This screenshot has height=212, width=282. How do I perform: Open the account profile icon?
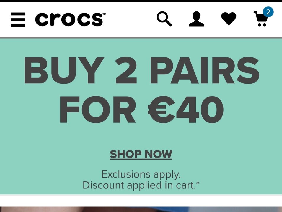click(196, 19)
